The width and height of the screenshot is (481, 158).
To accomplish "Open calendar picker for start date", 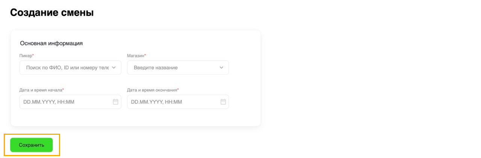I will click(x=115, y=102).
